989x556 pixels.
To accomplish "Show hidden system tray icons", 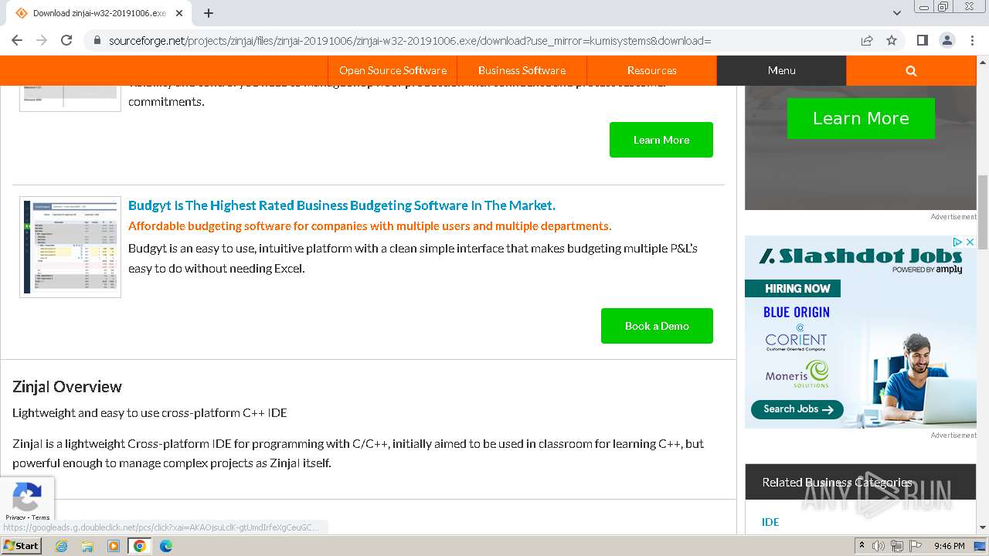I will coord(862,546).
